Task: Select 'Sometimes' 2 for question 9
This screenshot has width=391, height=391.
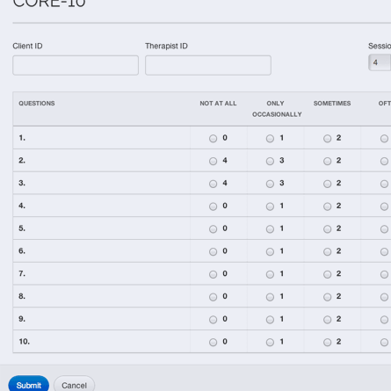Action: tap(327, 320)
